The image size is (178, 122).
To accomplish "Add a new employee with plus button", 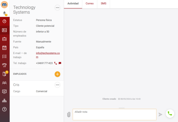I will tap(57, 74).
